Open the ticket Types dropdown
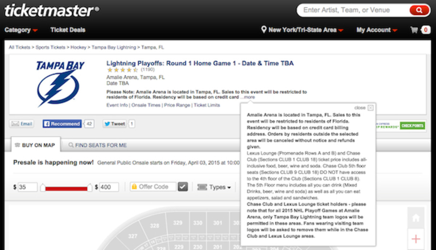 214,187
